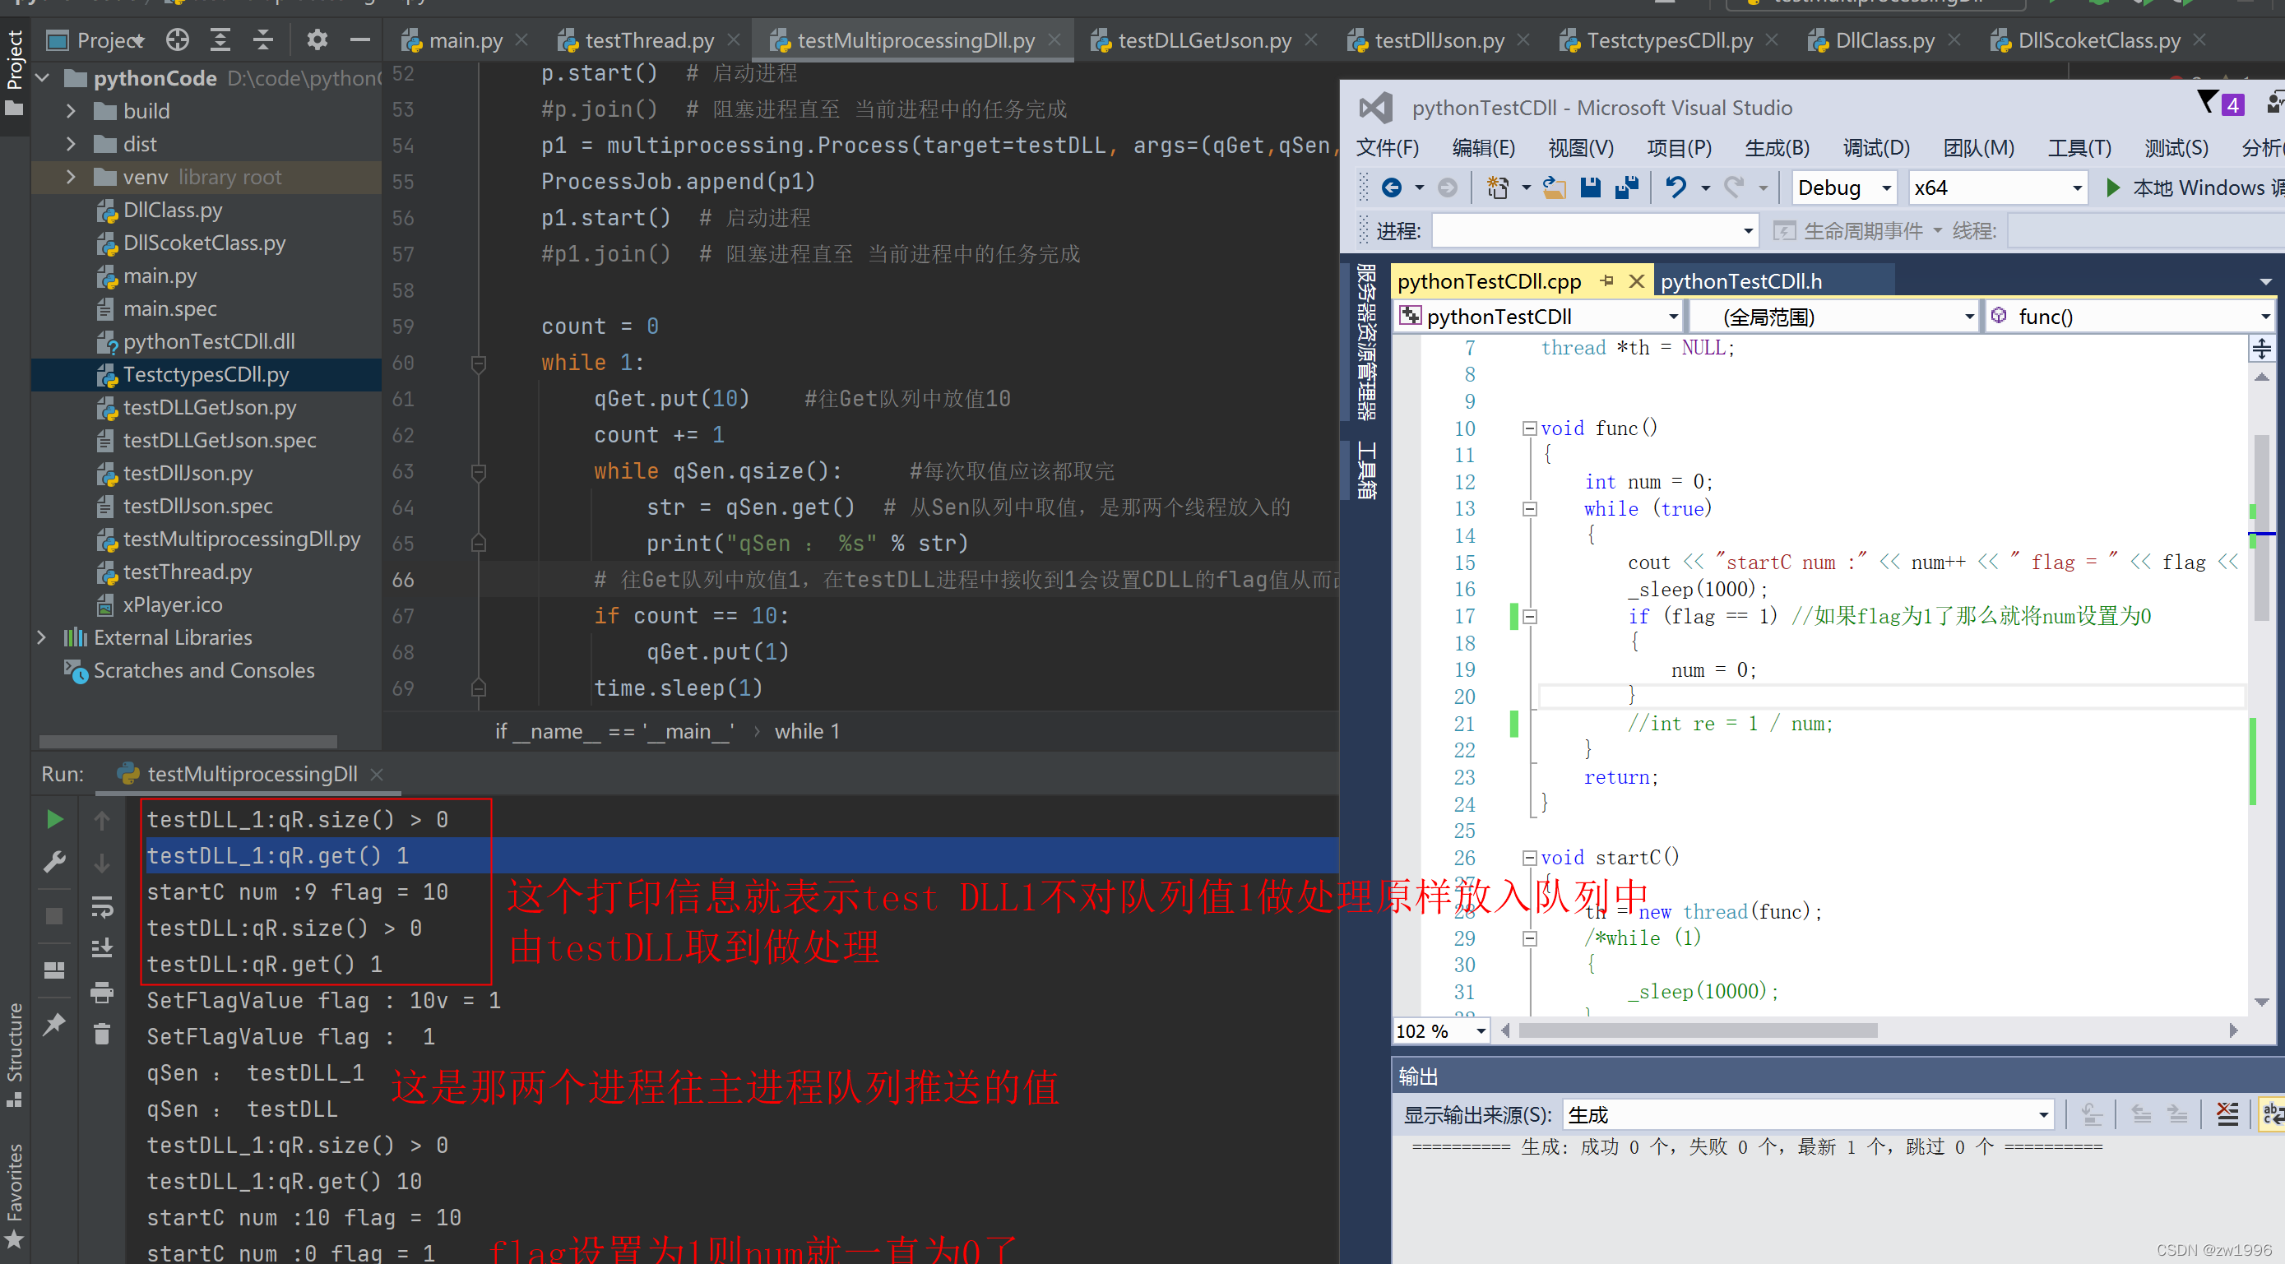Save all files in Visual Studio toolbar
This screenshot has height=1264, width=2285.
click(1627, 188)
